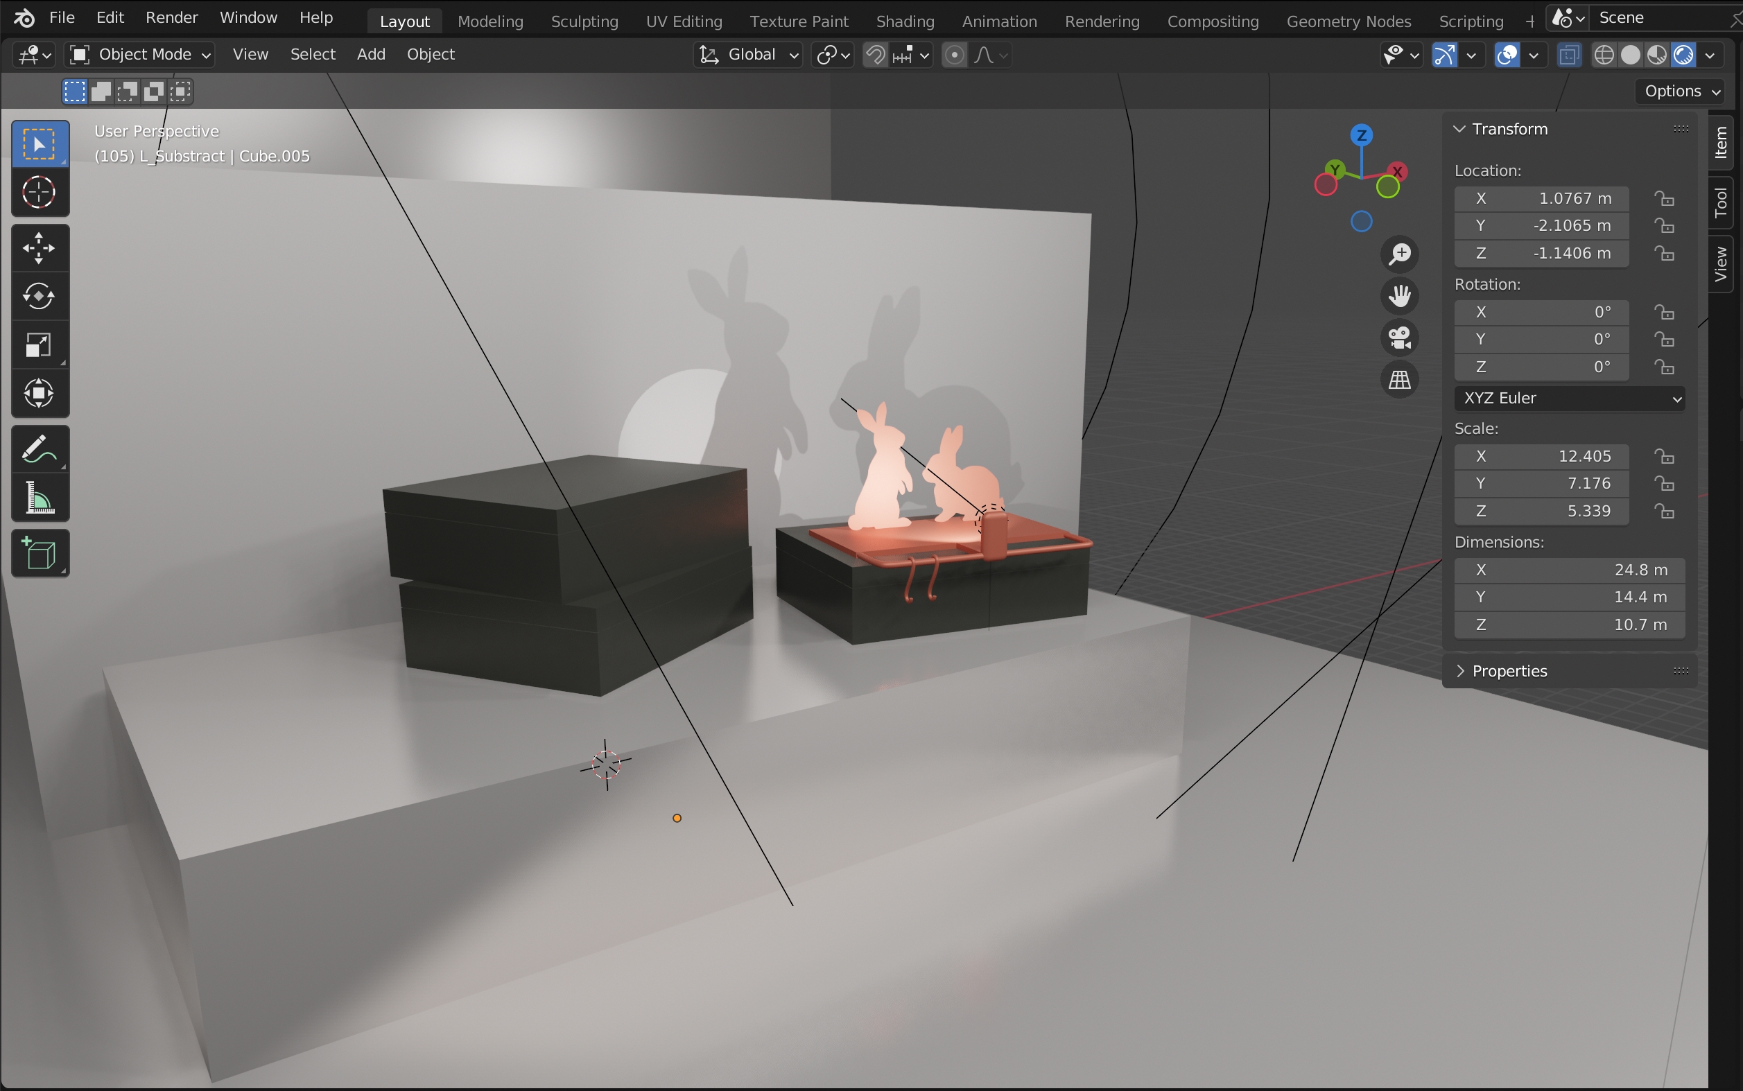The width and height of the screenshot is (1743, 1091).
Task: Toggle X-ray display mode
Action: click(x=1569, y=55)
